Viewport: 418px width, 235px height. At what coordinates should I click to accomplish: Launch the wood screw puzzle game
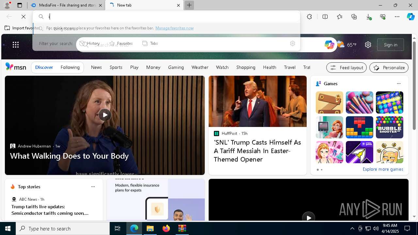point(330,102)
